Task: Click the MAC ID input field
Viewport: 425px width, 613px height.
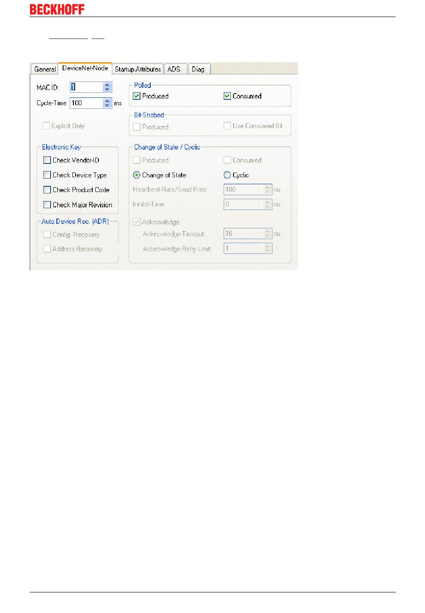Action: (x=86, y=87)
